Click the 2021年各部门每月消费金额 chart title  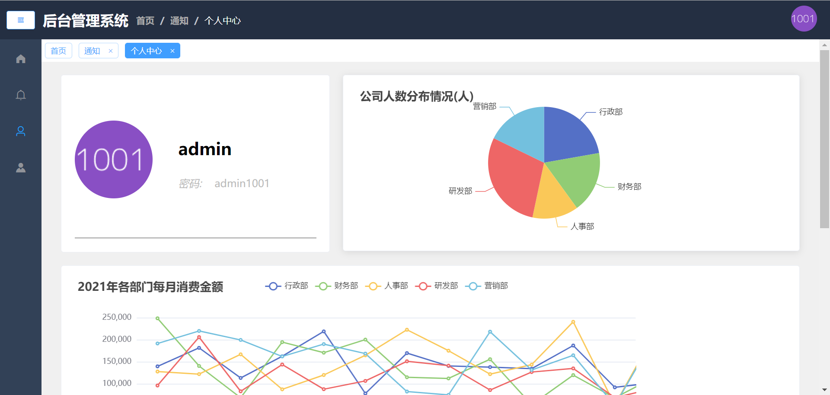tap(150, 287)
